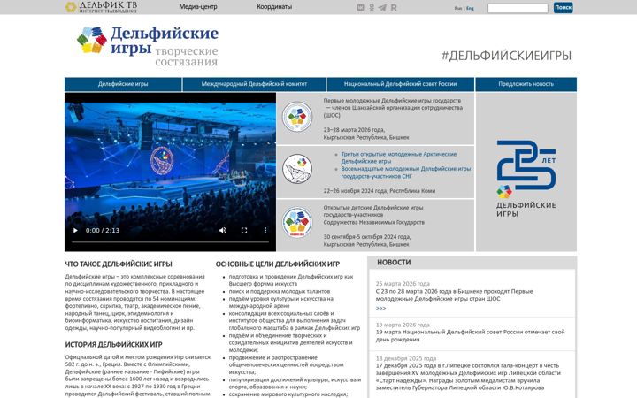Mute the video via speaker icon

pos(223,230)
